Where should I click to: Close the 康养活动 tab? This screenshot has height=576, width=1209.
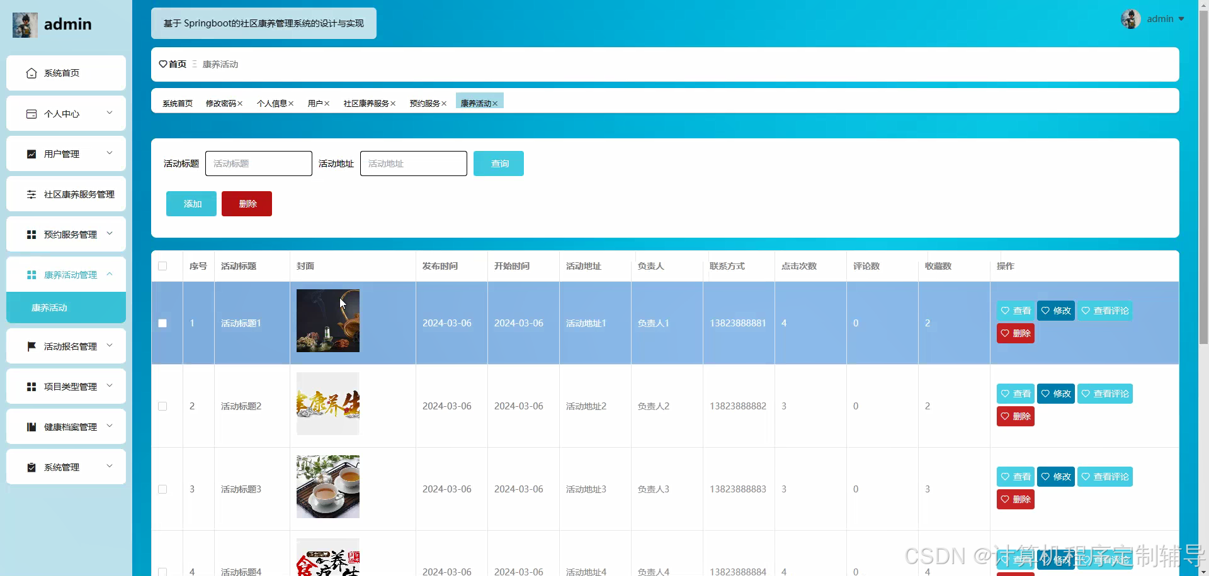(495, 104)
